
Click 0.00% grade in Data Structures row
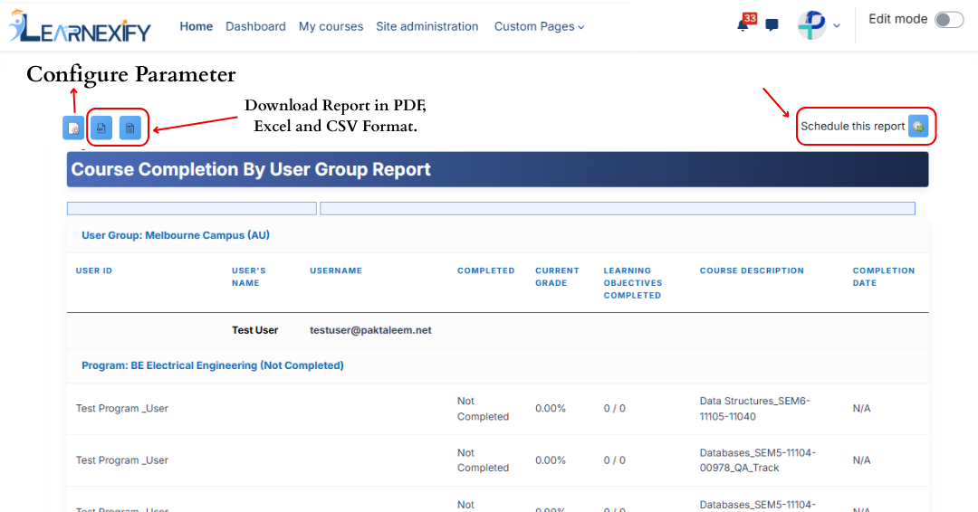(551, 409)
